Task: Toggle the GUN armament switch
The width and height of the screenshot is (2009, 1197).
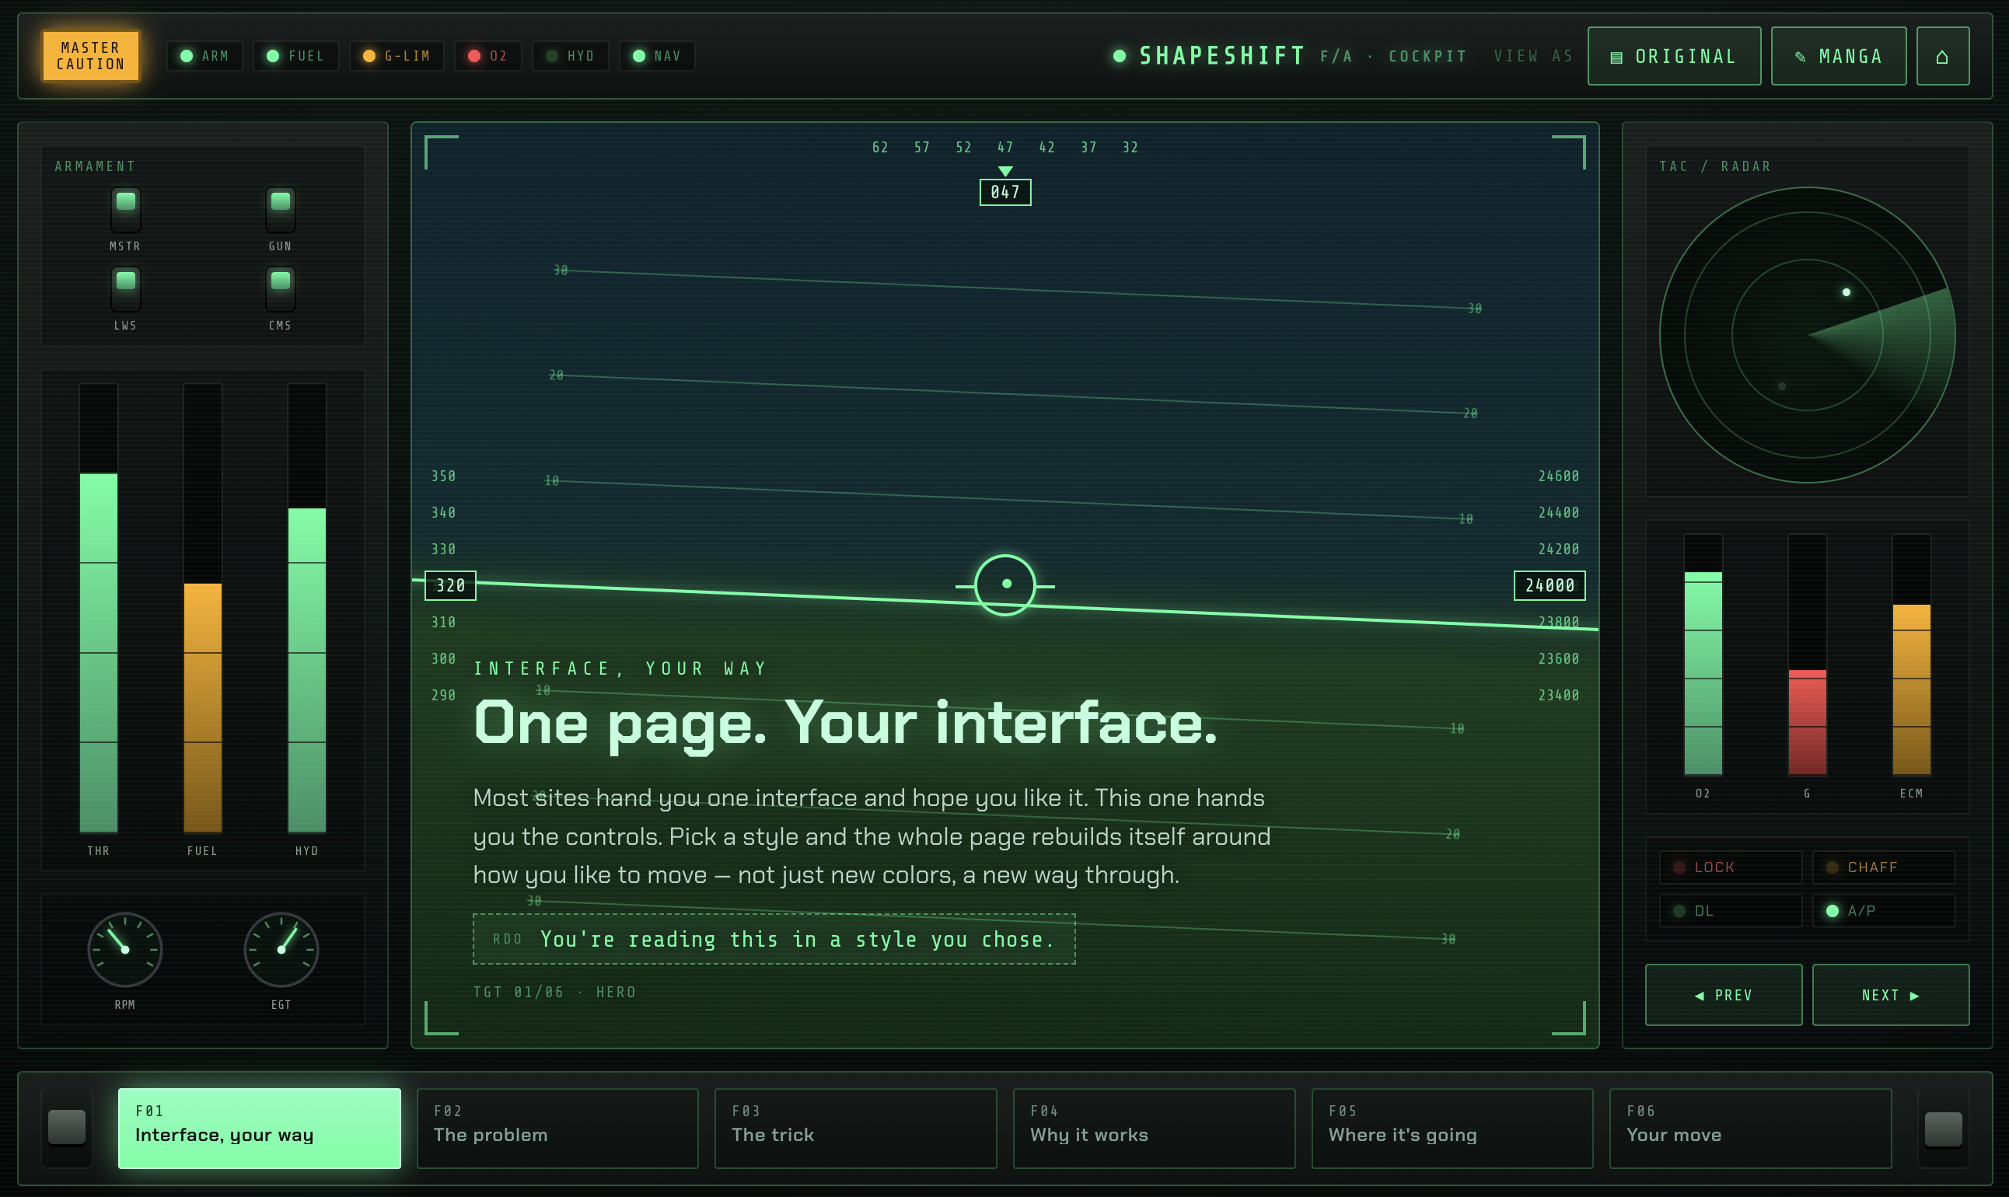Action: coord(280,210)
